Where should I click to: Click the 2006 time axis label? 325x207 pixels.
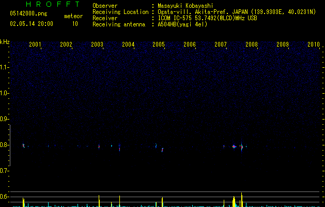[190, 44]
